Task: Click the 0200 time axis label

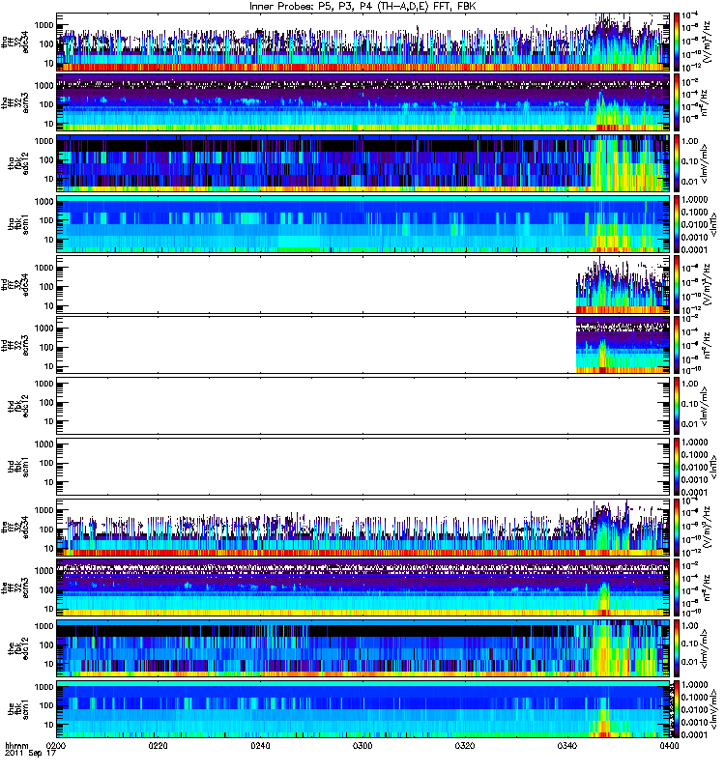Action: [56, 746]
